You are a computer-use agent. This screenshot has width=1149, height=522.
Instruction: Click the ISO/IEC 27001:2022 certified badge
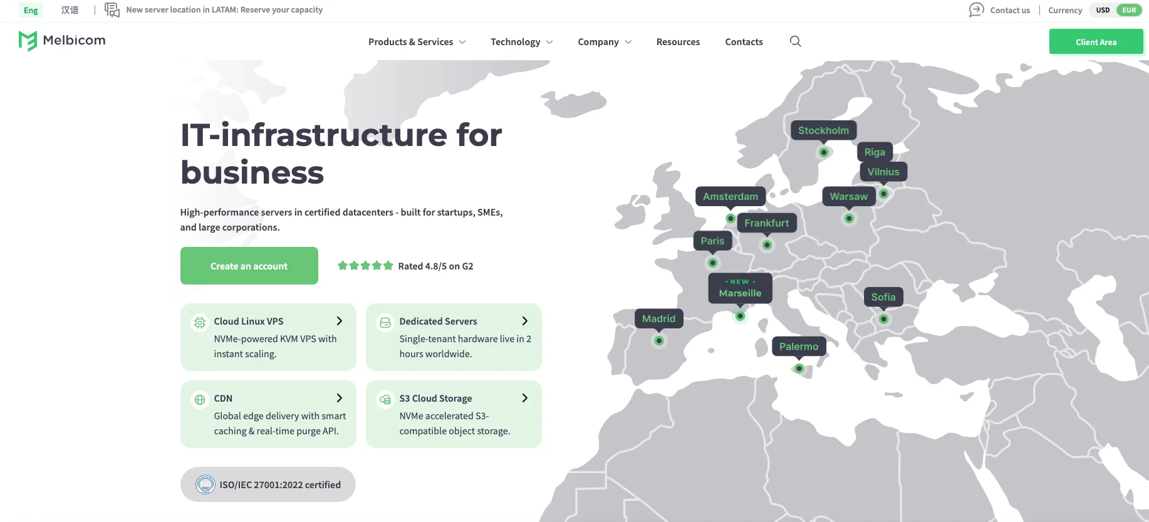coord(268,484)
